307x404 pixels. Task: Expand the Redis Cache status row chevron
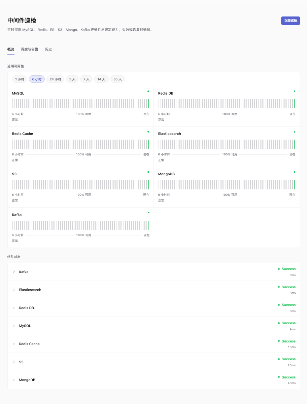[14, 344]
